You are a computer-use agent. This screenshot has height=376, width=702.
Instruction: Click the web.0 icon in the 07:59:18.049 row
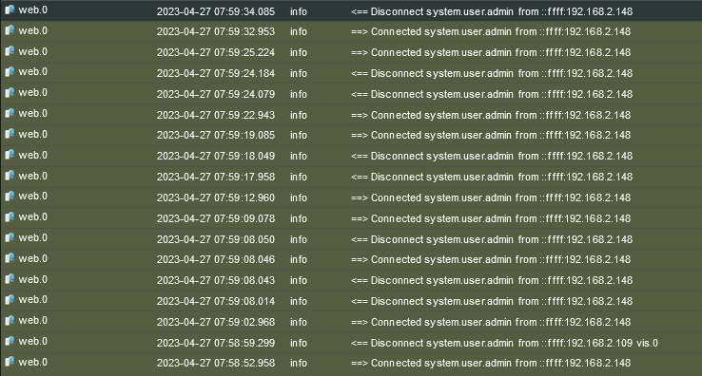(x=10, y=155)
